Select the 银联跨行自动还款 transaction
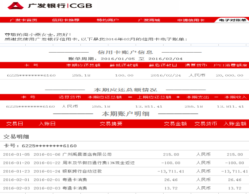249x194 pixels. pos(82,171)
